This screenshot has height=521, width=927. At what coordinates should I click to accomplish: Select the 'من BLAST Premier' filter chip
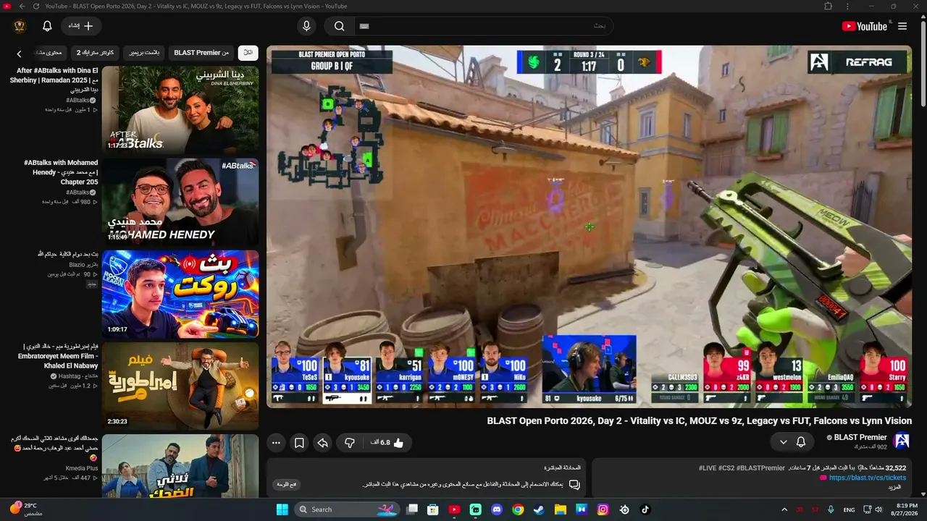pos(201,53)
